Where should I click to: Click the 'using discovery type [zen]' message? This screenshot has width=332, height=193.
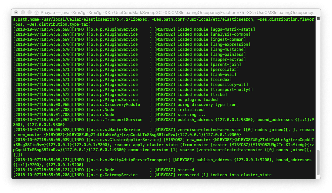coord(208,105)
